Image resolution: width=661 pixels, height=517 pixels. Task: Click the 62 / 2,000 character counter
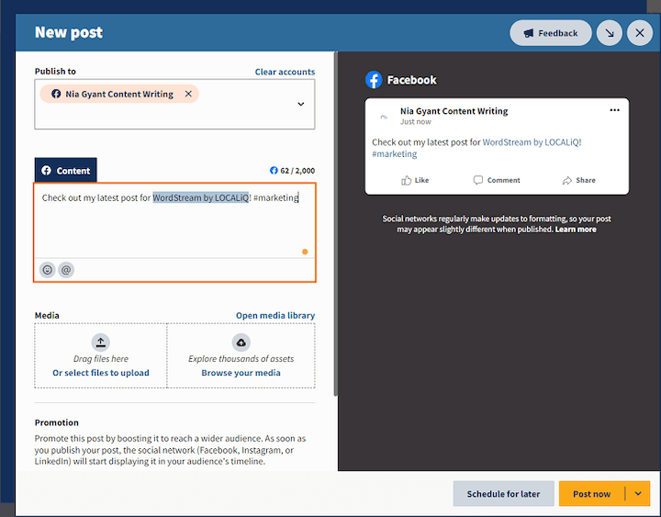tap(297, 171)
